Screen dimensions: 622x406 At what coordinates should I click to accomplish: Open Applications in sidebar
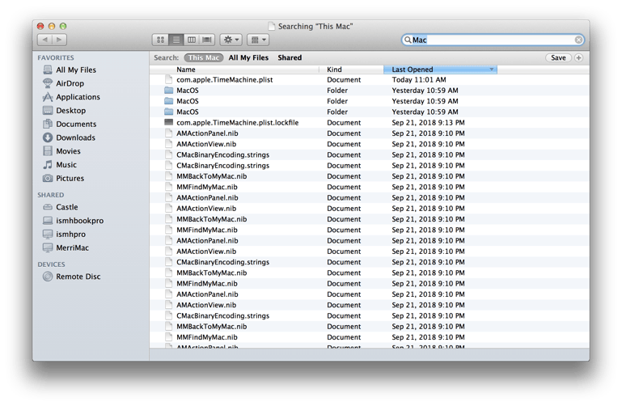pyautogui.click(x=71, y=97)
